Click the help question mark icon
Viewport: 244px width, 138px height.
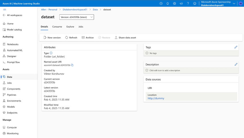(188, 3)
